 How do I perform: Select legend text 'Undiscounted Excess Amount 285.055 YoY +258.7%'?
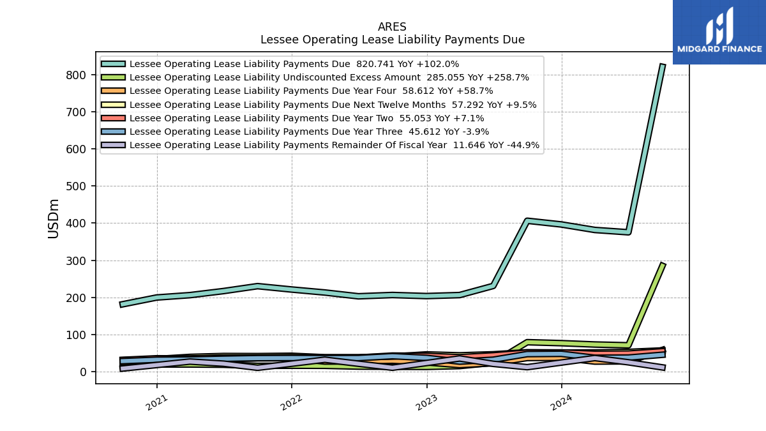click(x=407, y=77)
